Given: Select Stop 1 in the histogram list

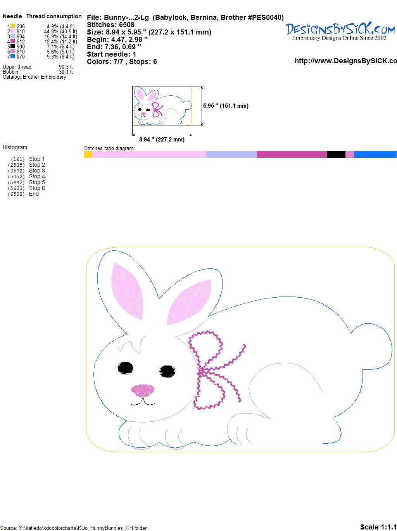Looking at the screenshot, I should point(37,159).
